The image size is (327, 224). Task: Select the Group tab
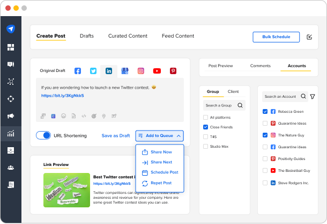point(213,91)
